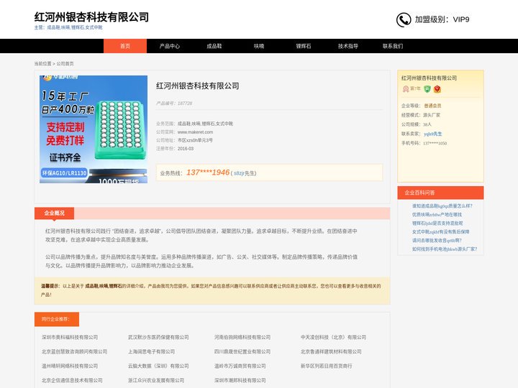Open 深圳市奥科福科技有限公司 link

tap(70, 337)
